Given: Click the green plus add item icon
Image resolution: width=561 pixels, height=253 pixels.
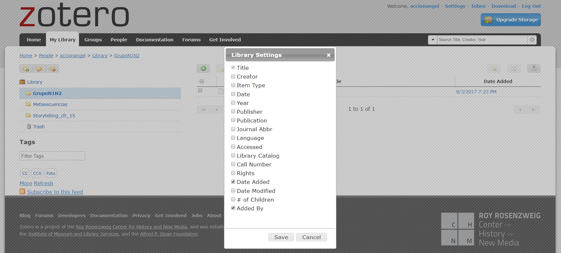Looking at the screenshot, I should pos(203,69).
